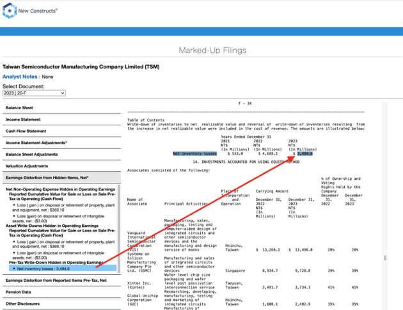403x310 pixels.
Task: Click Asset Write-Downs Hidden in Operating Earnings heading
Action: [52, 226]
